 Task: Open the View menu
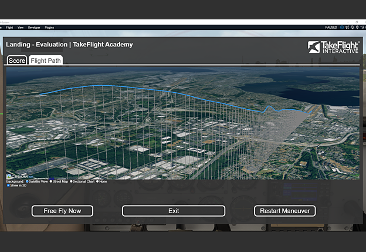tap(21, 28)
